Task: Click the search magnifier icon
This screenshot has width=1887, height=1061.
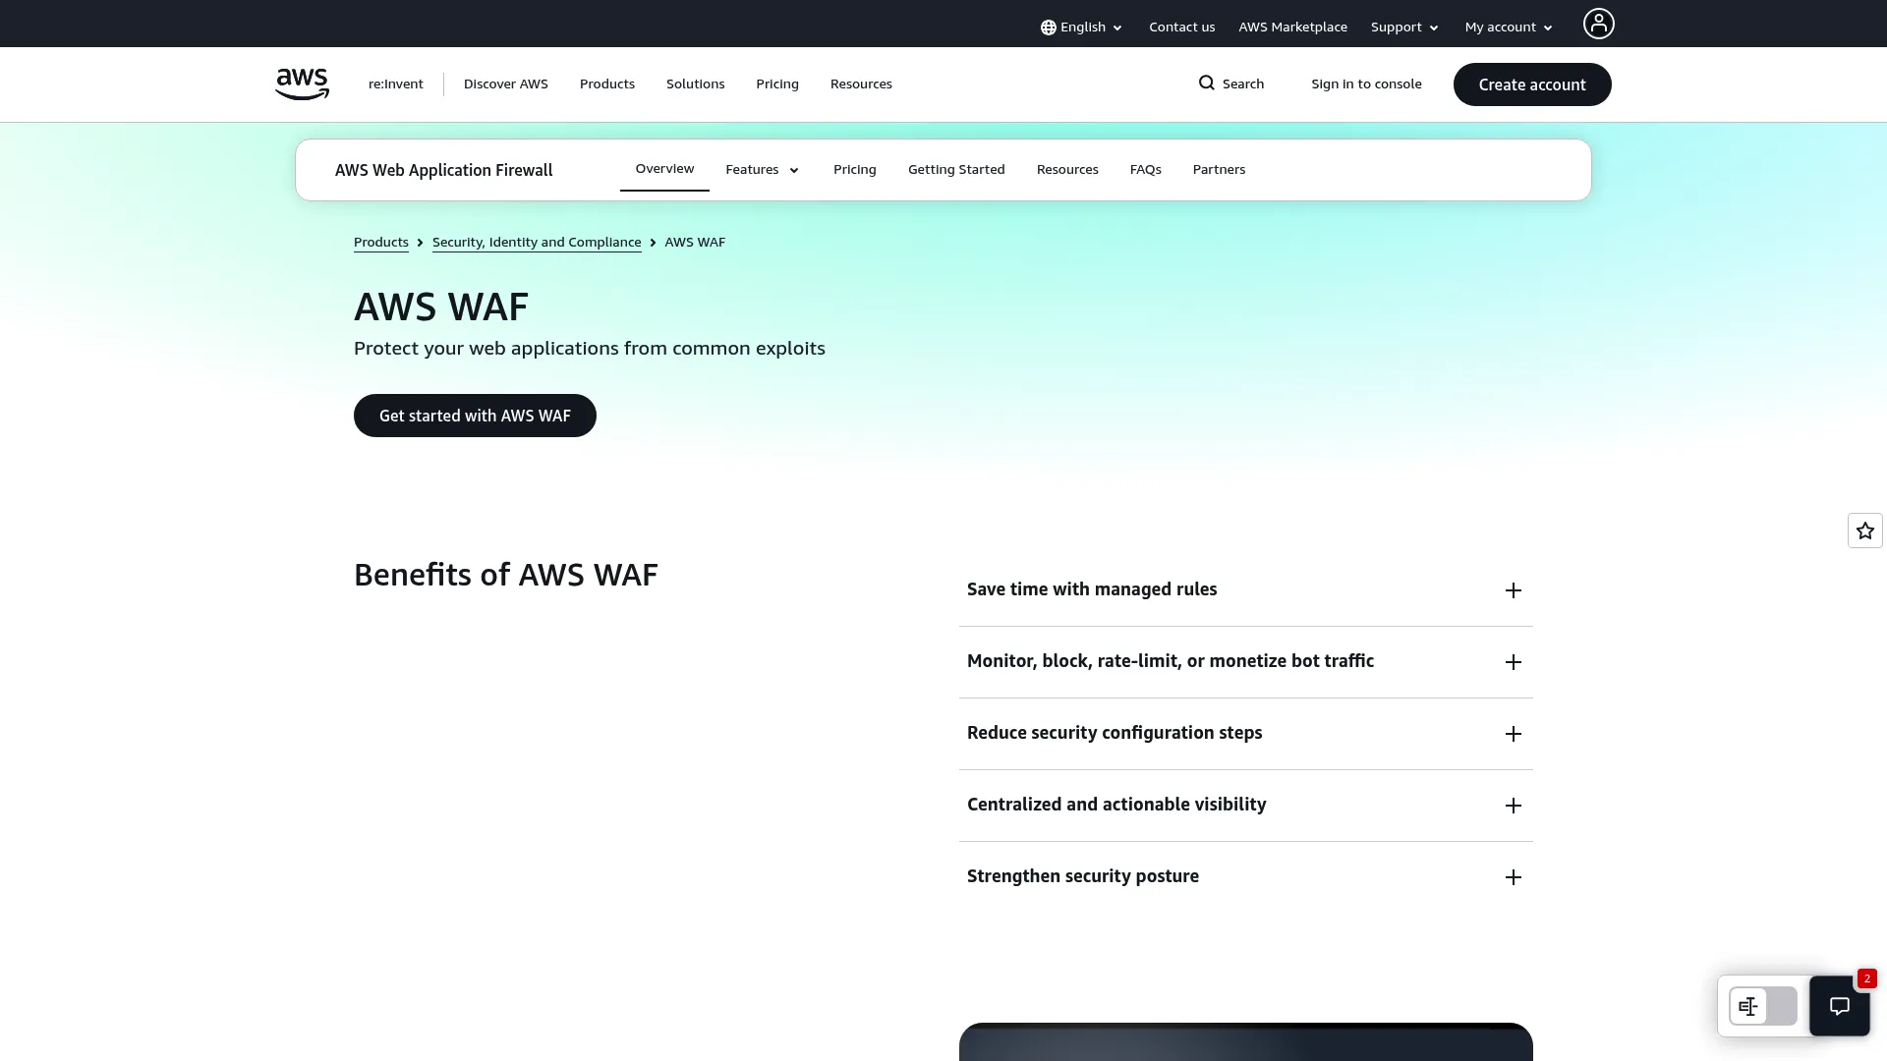Action: coord(1207,84)
